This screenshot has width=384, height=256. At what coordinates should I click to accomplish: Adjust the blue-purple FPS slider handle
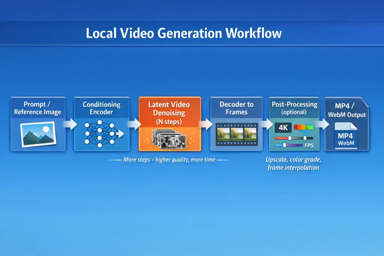(284, 145)
